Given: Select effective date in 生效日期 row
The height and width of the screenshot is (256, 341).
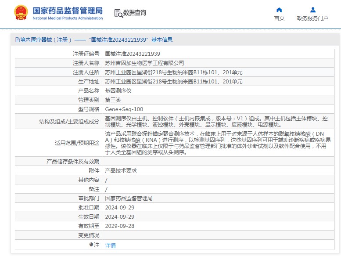Looking at the screenshot, I should (120, 217).
